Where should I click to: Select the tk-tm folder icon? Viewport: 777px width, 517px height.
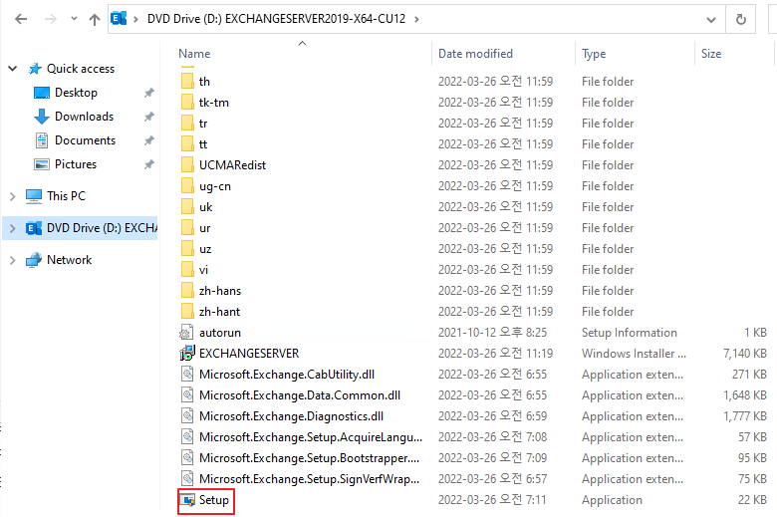tap(187, 103)
